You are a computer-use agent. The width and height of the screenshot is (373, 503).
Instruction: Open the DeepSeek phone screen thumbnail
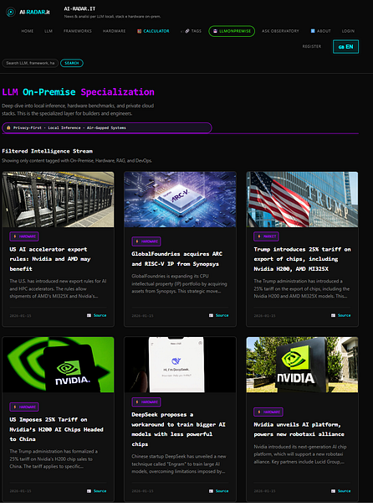point(180,365)
